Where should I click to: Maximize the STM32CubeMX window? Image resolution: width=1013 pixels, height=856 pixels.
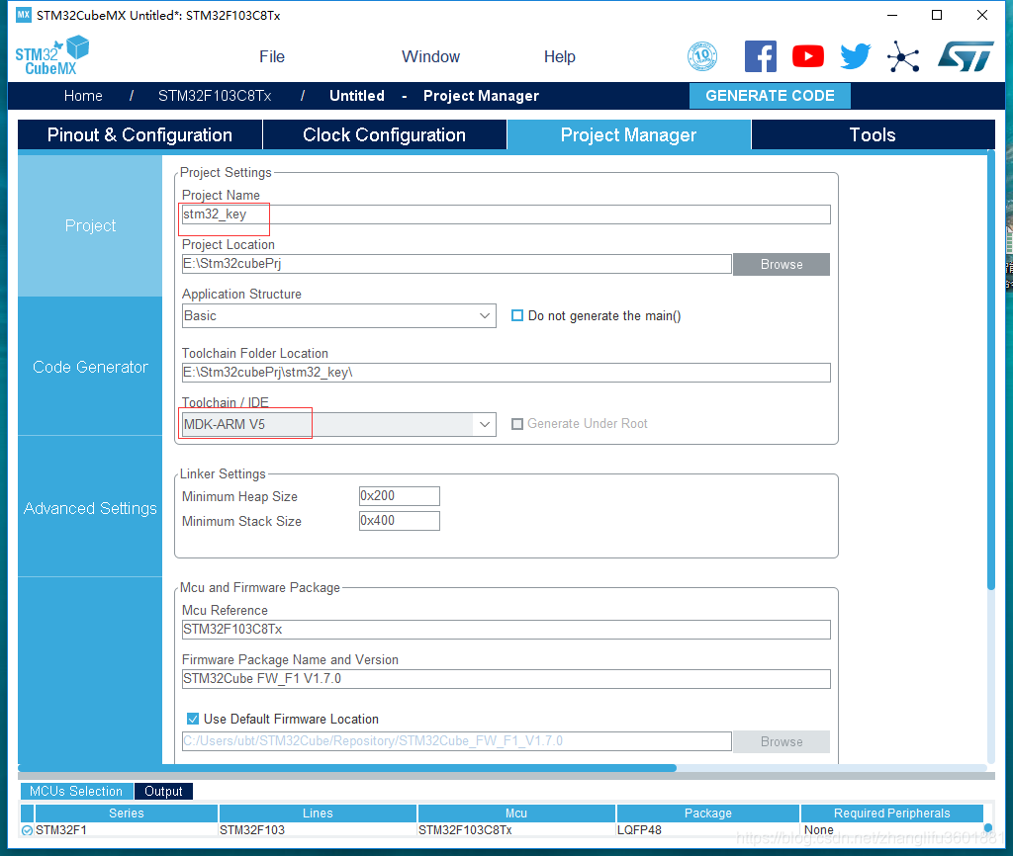pos(937,15)
